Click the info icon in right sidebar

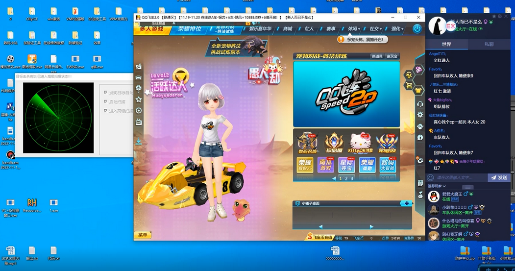tap(420, 138)
